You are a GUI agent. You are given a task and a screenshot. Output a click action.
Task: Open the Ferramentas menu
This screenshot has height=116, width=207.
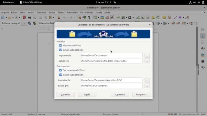point(87,13)
